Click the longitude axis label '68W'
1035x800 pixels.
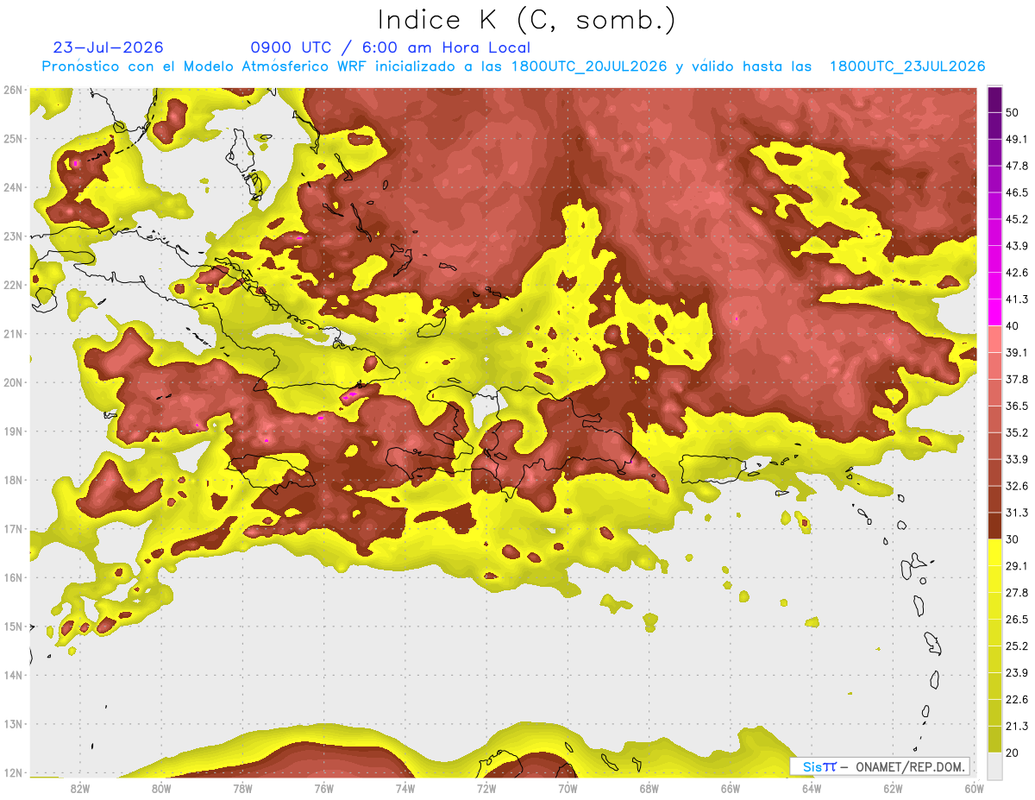(x=649, y=788)
